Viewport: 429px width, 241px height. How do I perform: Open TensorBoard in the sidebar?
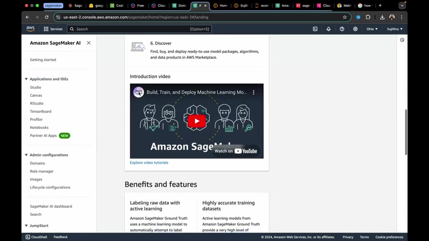click(41, 111)
